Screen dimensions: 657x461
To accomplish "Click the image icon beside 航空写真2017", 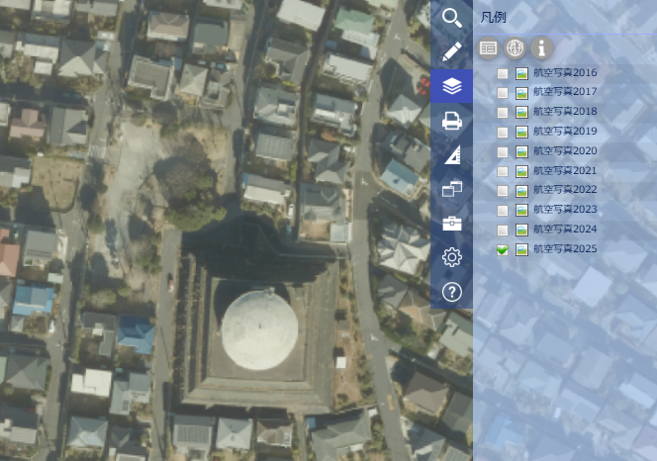I will 521,93.
